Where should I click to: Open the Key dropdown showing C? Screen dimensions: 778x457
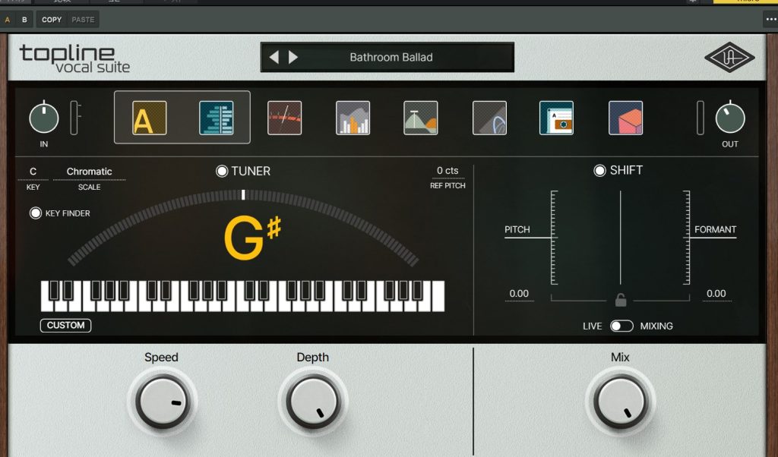pyautogui.click(x=33, y=172)
